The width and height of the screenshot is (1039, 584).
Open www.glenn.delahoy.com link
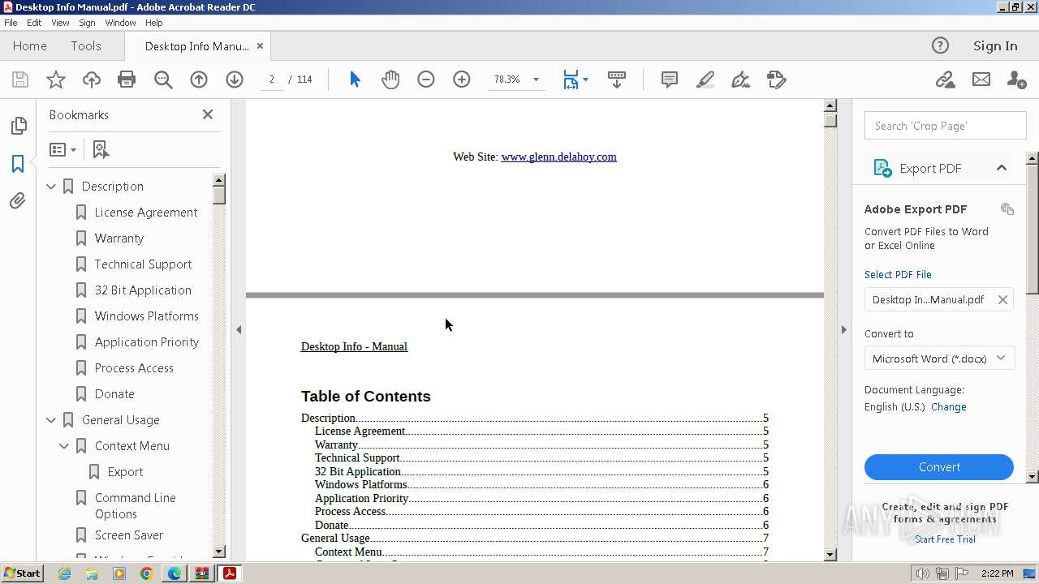pos(558,157)
